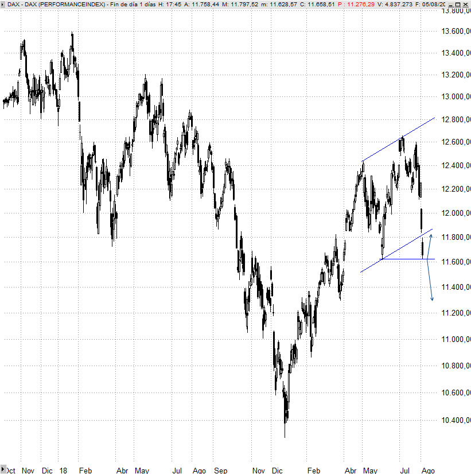This screenshot has width=471, height=474.
Task: Click the '18' year label on time axis
Action: click(x=63, y=471)
